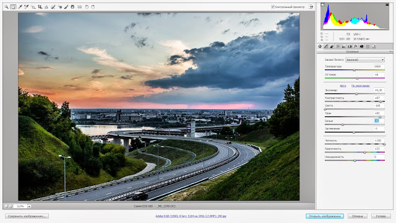This screenshot has height=223, width=396.
Task: Toggle full screen mode icon
Action: click(311, 7)
